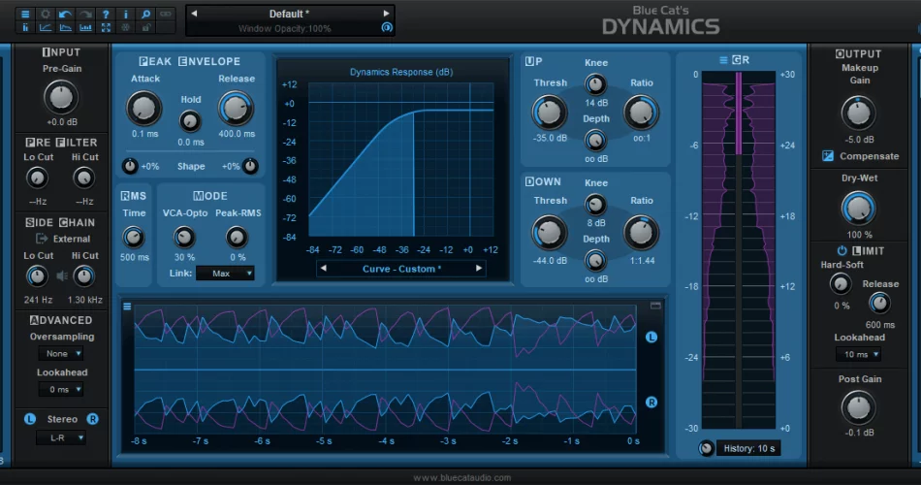Click the Down Ratio knob at 1:1.44
This screenshot has width=921, height=485.
(x=641, y=232)
